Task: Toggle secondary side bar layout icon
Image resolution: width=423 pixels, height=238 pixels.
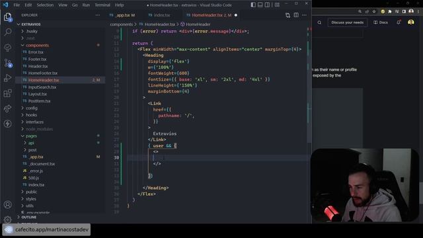Action: [x=267, y=5]
